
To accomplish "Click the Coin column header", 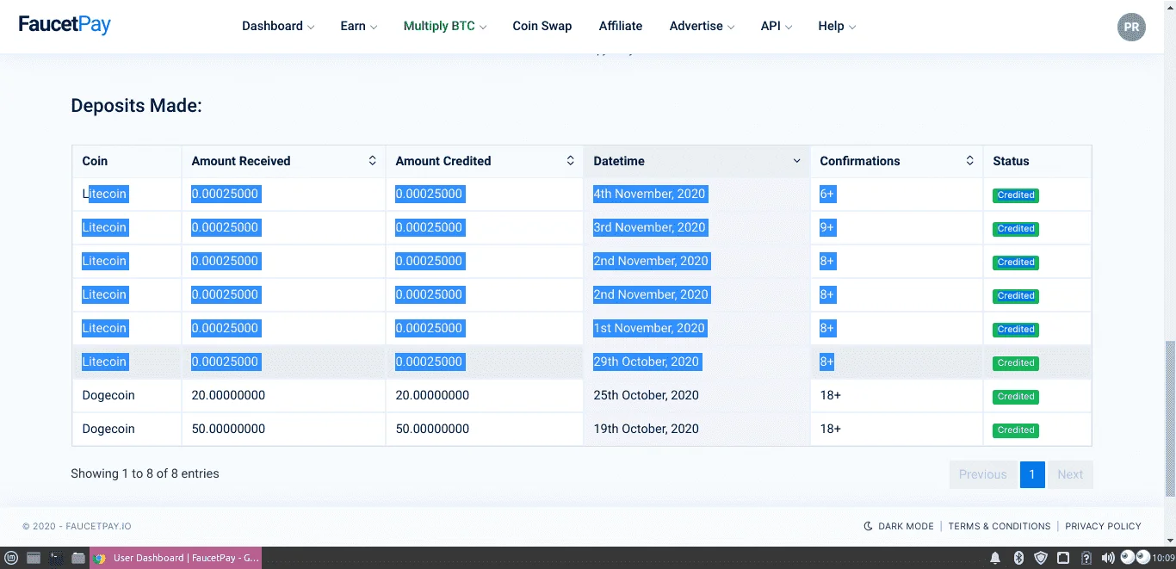I will (127, 161).
